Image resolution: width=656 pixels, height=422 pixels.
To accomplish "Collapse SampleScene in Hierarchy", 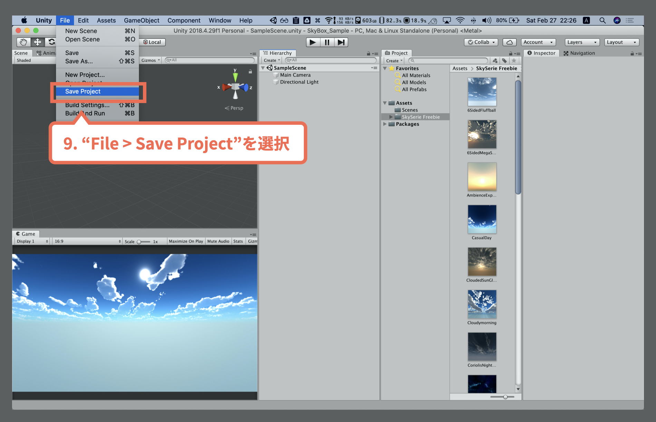I will 263,68.
